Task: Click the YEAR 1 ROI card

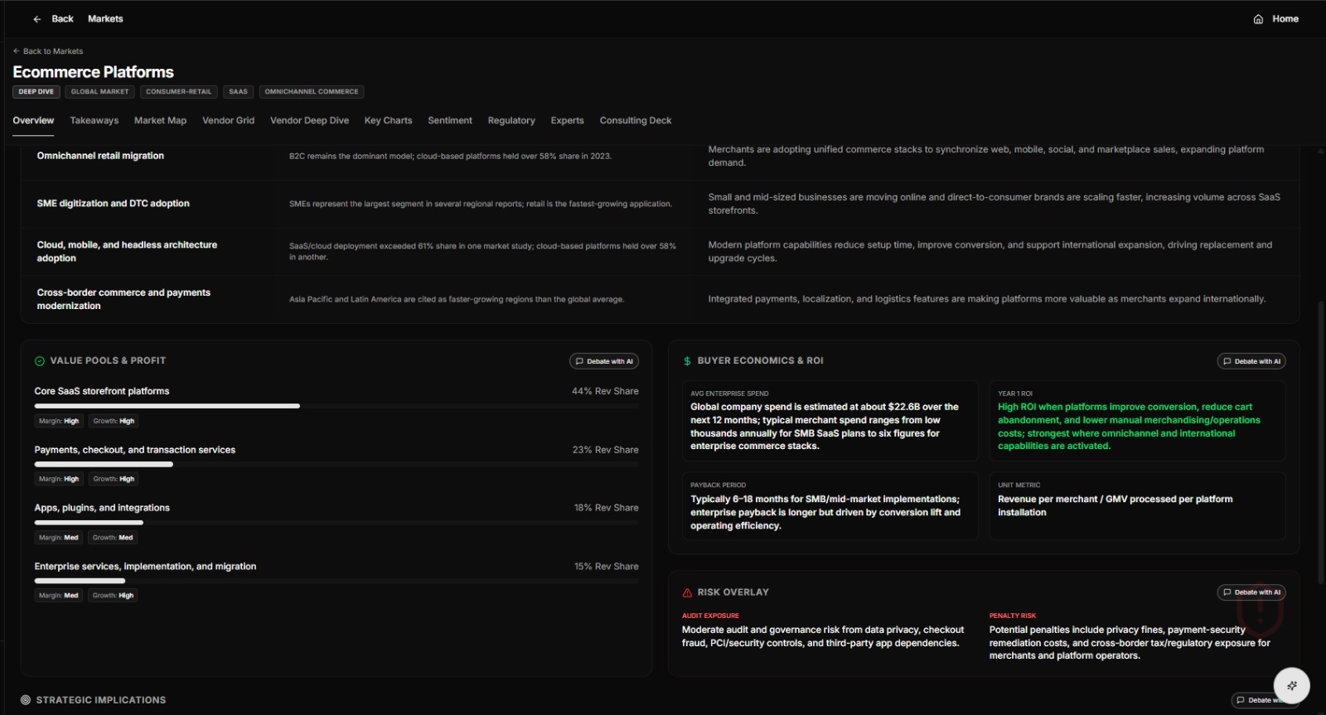Action: (1137, 421)
